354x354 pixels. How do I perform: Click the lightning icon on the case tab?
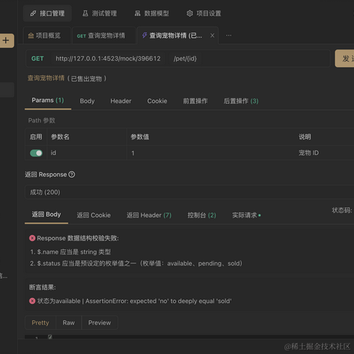[145, 35]
